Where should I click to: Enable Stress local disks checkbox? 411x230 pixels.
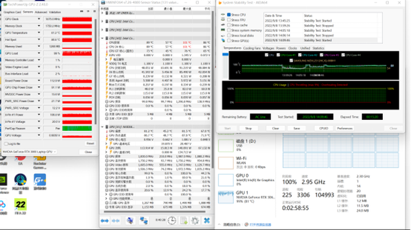[x=229, y=35]
